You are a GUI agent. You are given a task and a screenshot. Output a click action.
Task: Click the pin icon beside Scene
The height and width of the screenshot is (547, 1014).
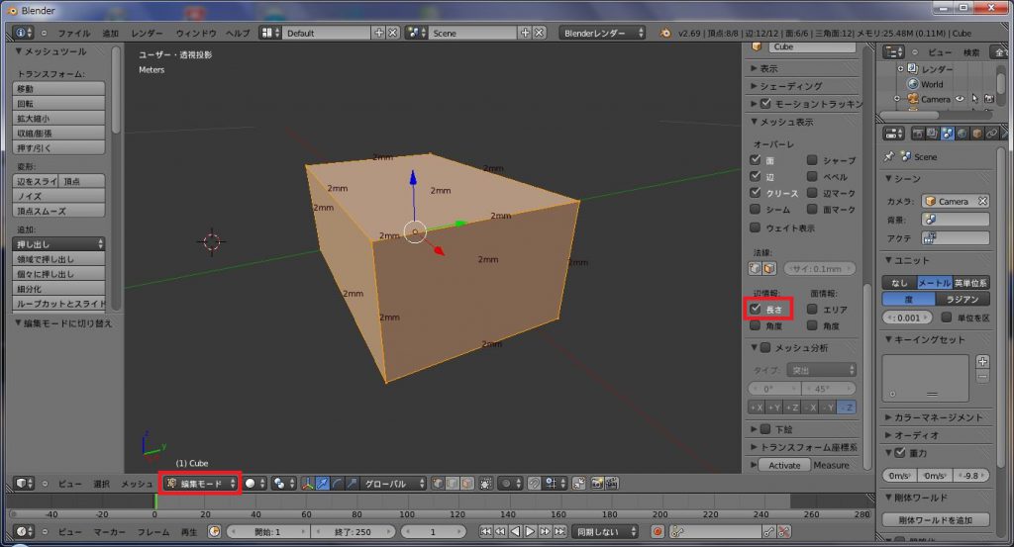(x=889, y=156)
